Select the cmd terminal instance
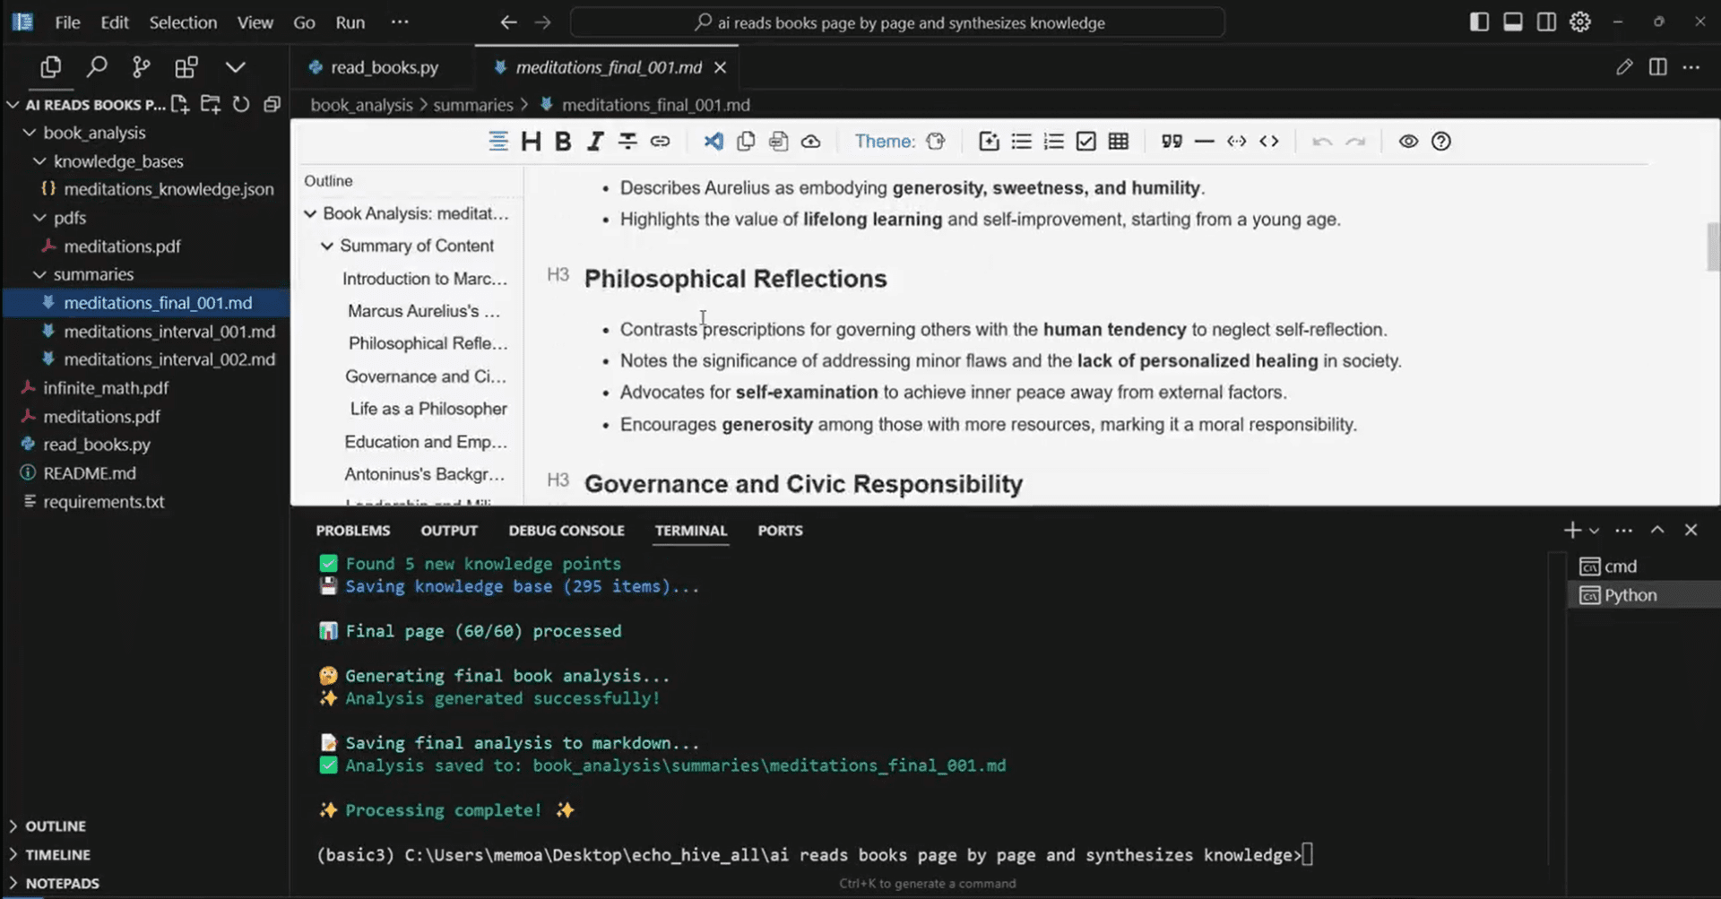The image size is (1721, 899). pyautogui.click(x=1642, y=566)
